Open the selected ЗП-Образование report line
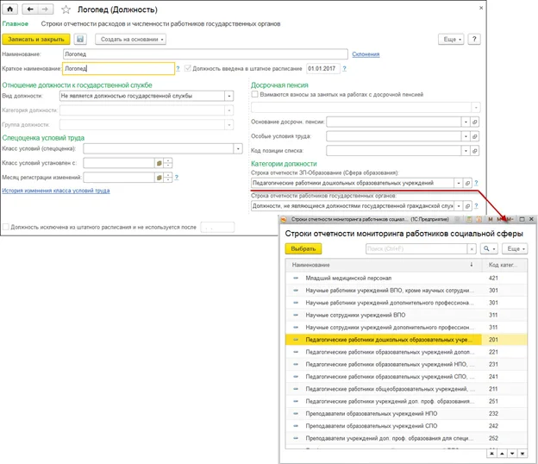 tap(467, 183)
